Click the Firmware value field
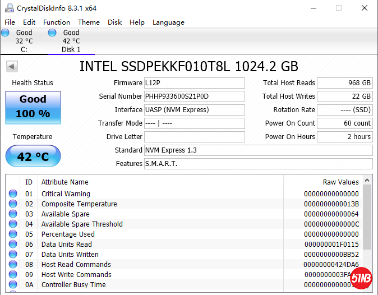378x295 pixels. (194, 83)
